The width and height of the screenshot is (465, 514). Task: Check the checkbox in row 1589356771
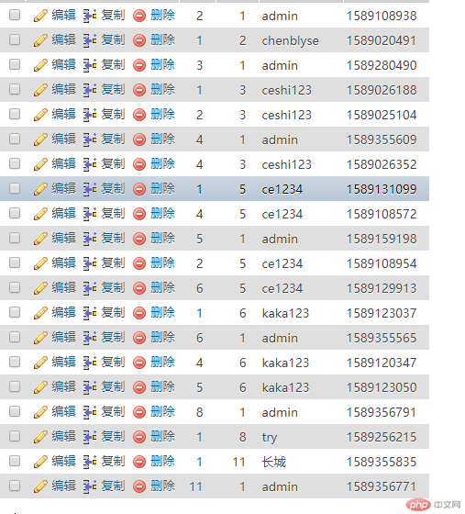(15, 486)
